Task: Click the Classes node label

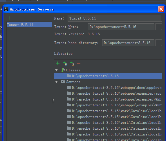Action: click(73, 70)
